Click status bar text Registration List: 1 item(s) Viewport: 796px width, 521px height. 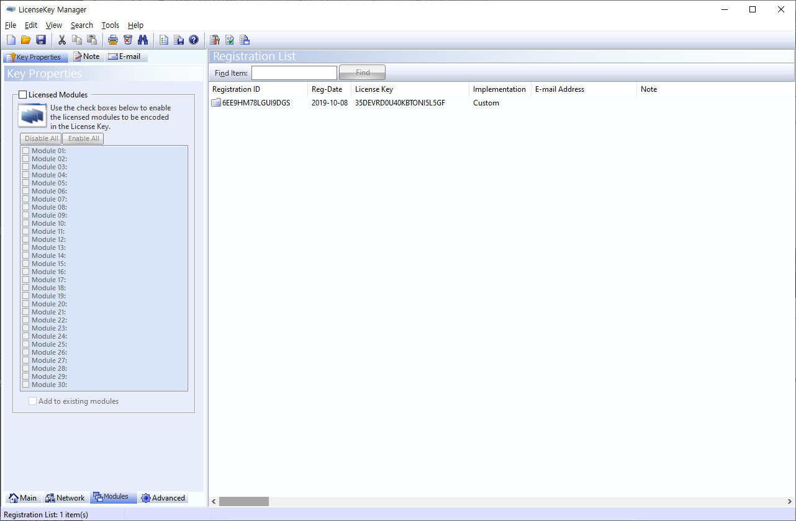click(x=46, y=515)
